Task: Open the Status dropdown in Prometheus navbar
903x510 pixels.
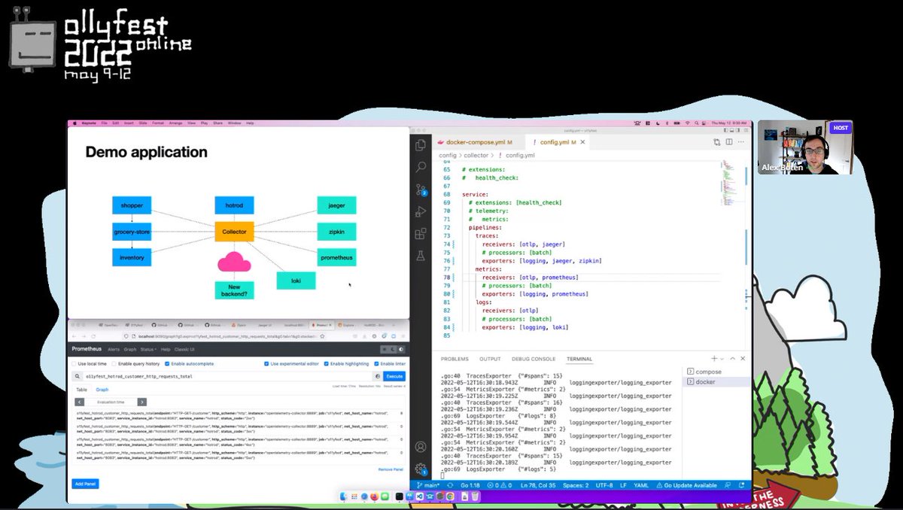Action: pyautogui.click(x=149, y=350)
